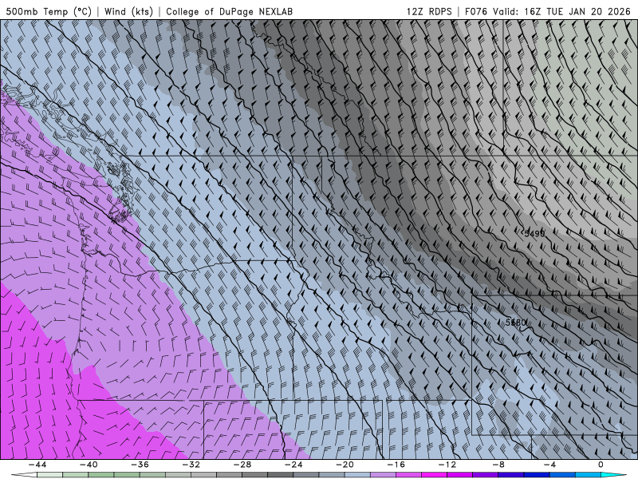Click the 5490 height contour label
Screen dimensions: 638x479
534,233
